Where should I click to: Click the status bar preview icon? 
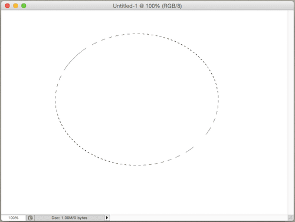(30, 218)
